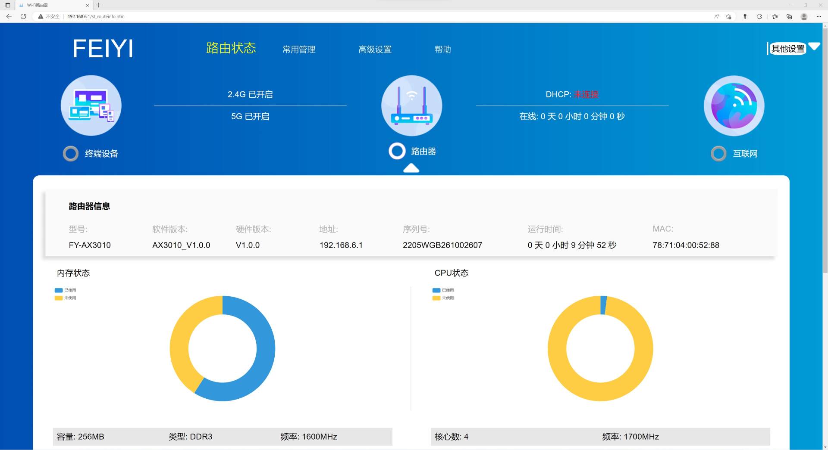Click the FEIYI logo

pyautogui.click(x=103, y=49)
